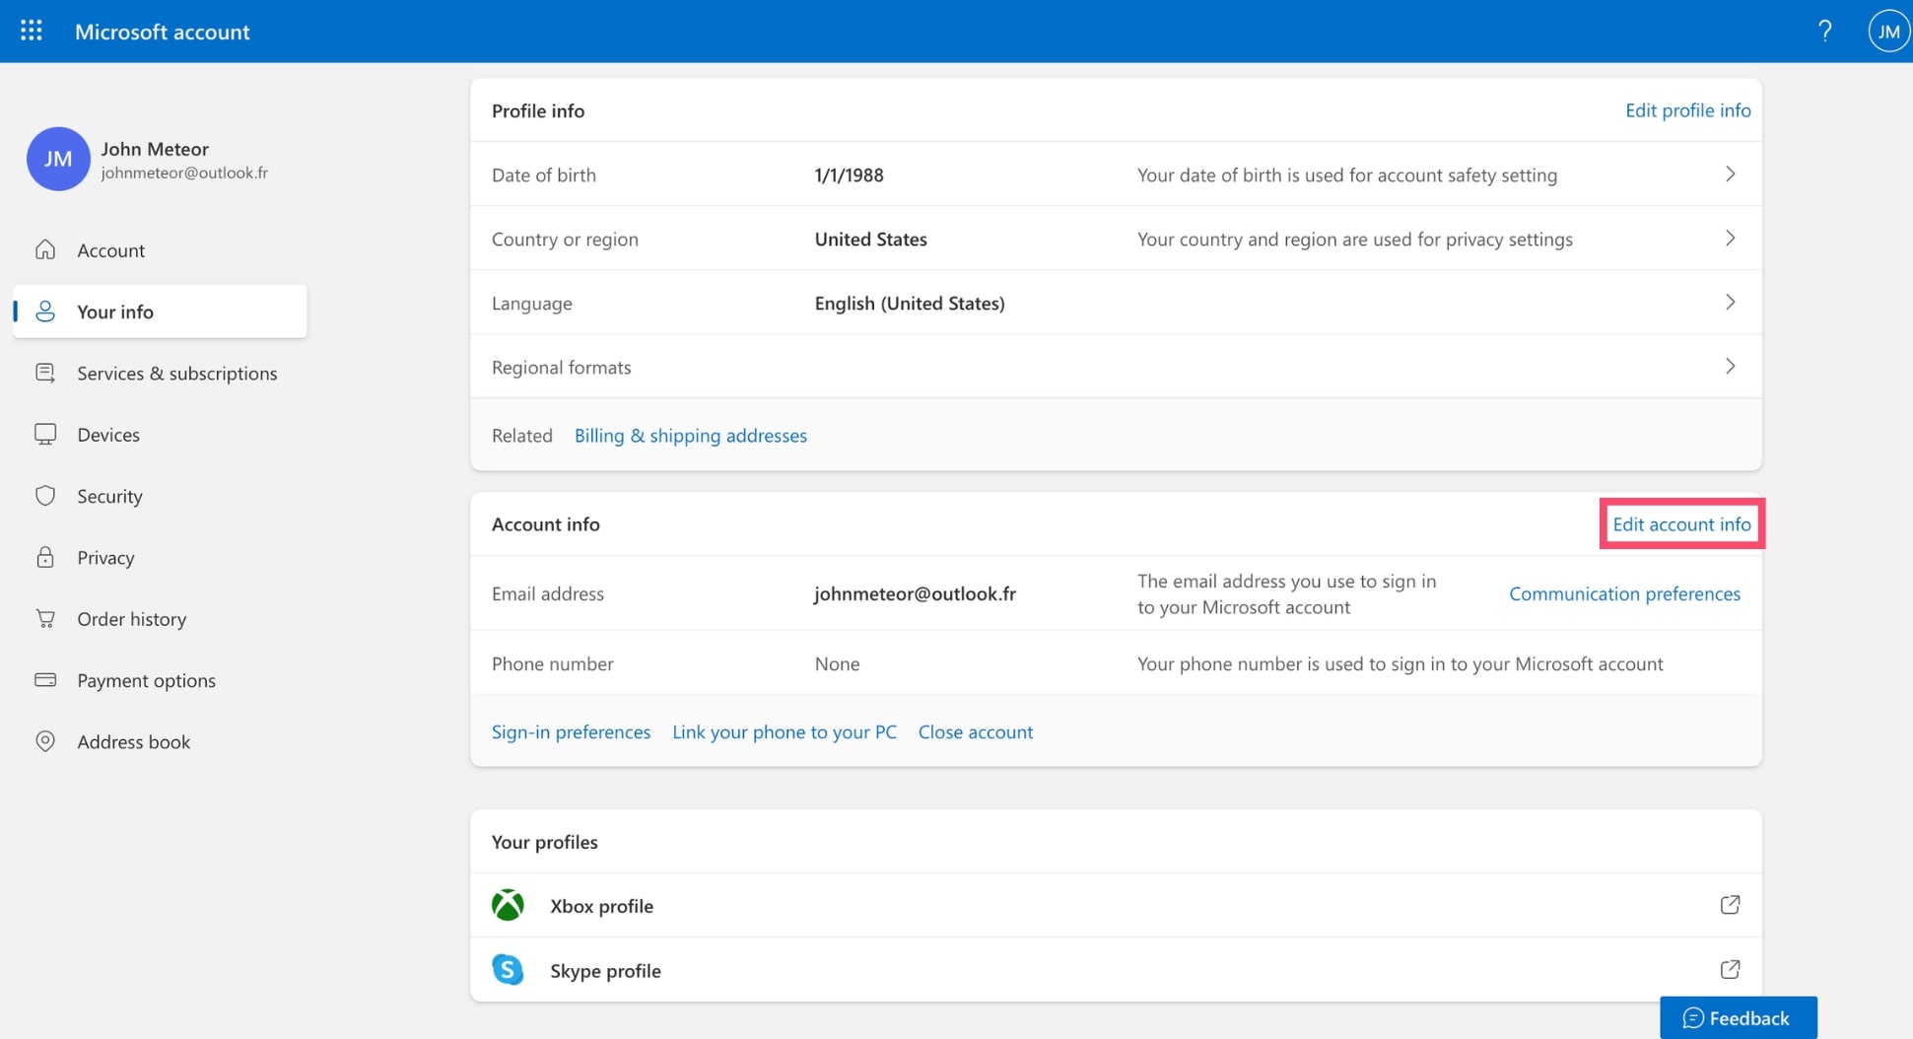Viewport: 1913px width, 1039px height.
Task: Expand the Date of birth row chevron
Action: pyautogui.click(x=1730, y=174)
